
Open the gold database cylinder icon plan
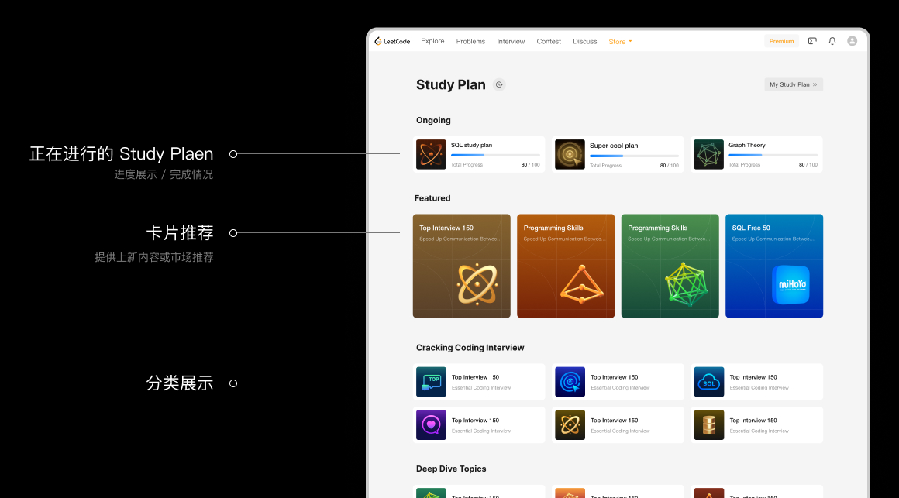[x=708, y=425]
